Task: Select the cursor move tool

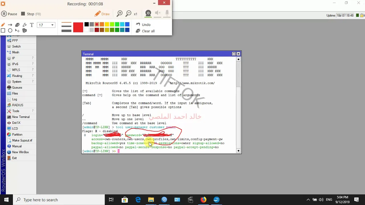Action: click(17, 30)
